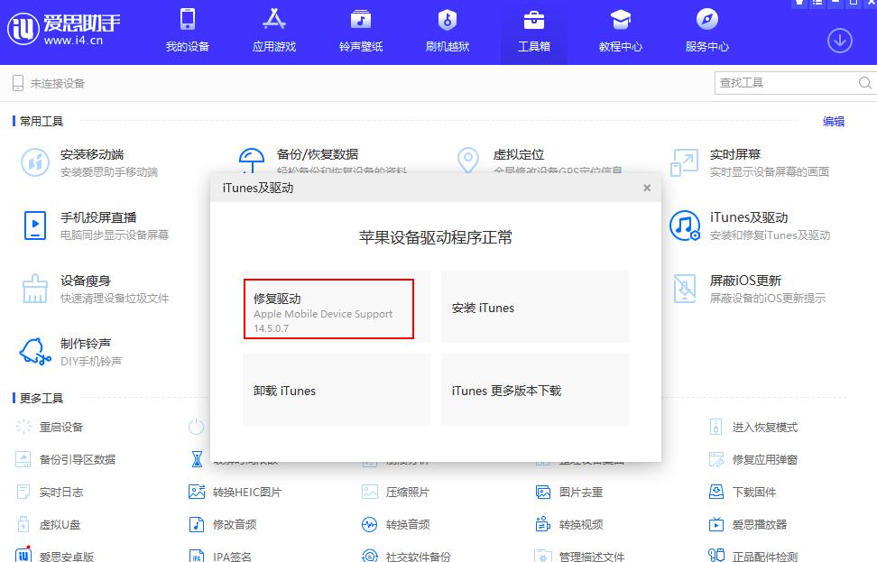Open 转换音频 tool
The width and height of the screenshot is (877, 562).
pos(397,524)
